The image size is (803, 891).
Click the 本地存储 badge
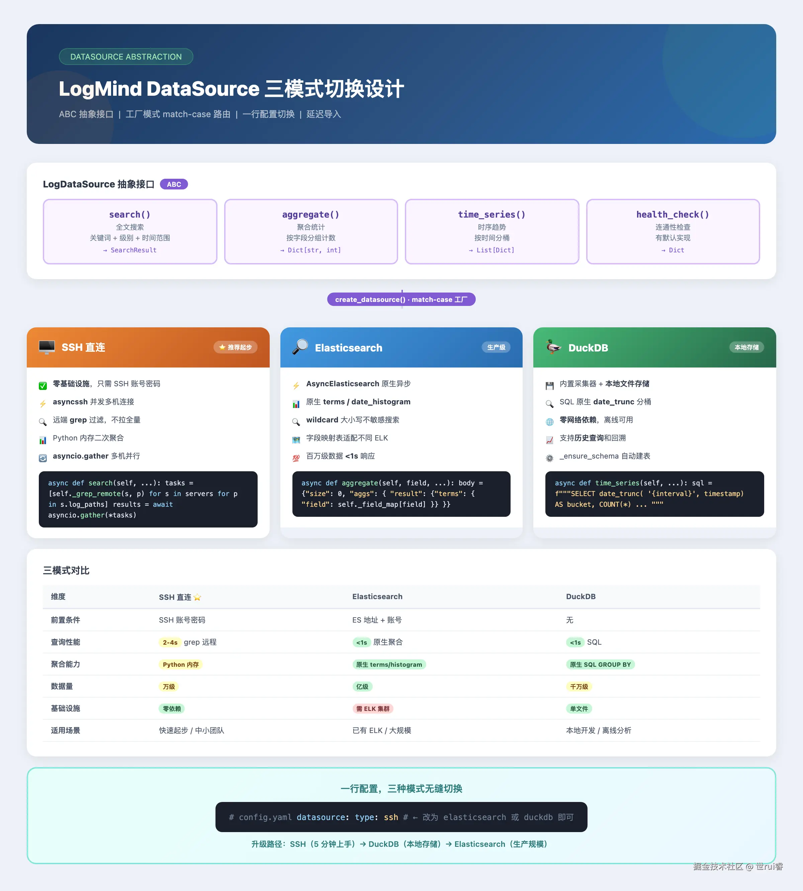[x=746, y=347]
